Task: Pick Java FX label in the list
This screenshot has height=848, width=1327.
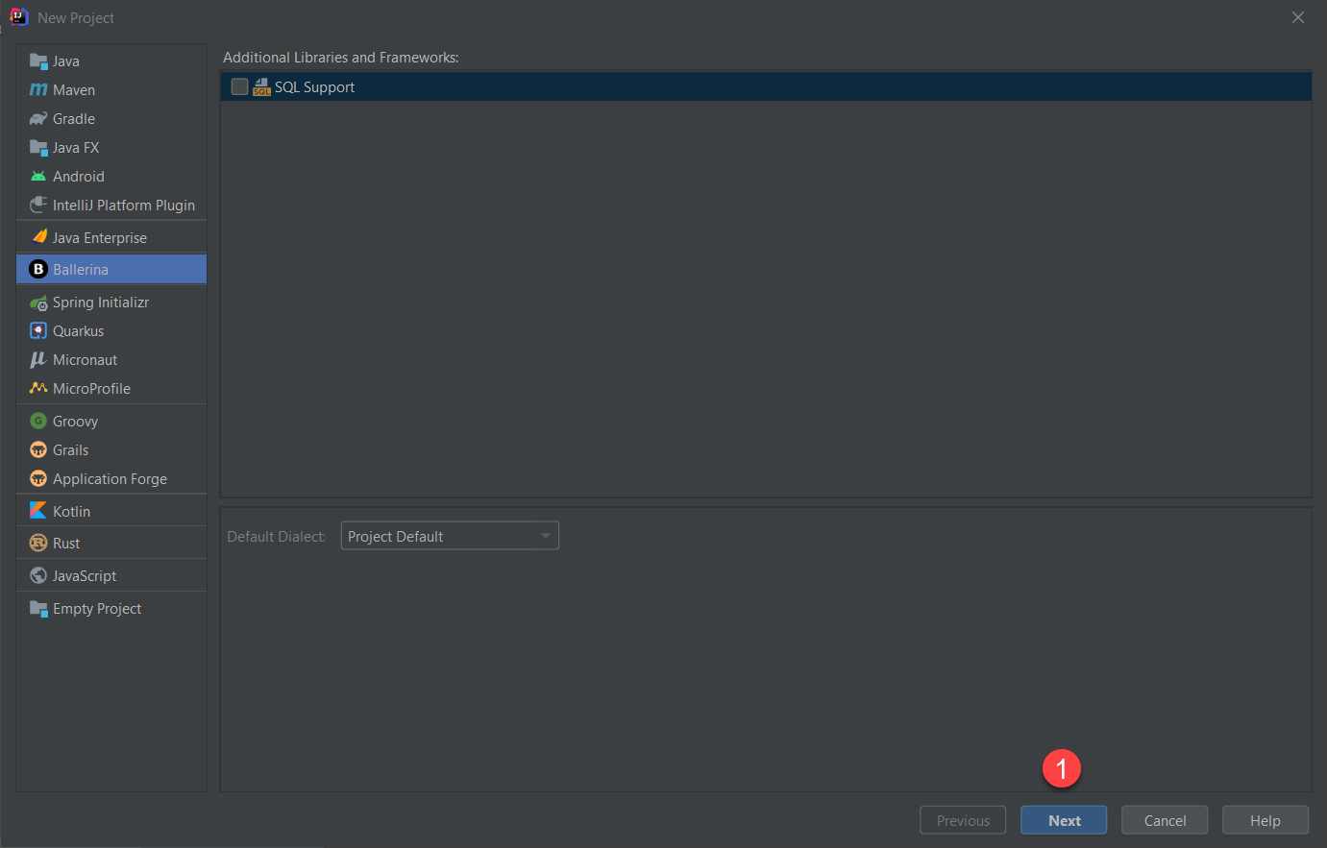Action: (x=76, y=148)
